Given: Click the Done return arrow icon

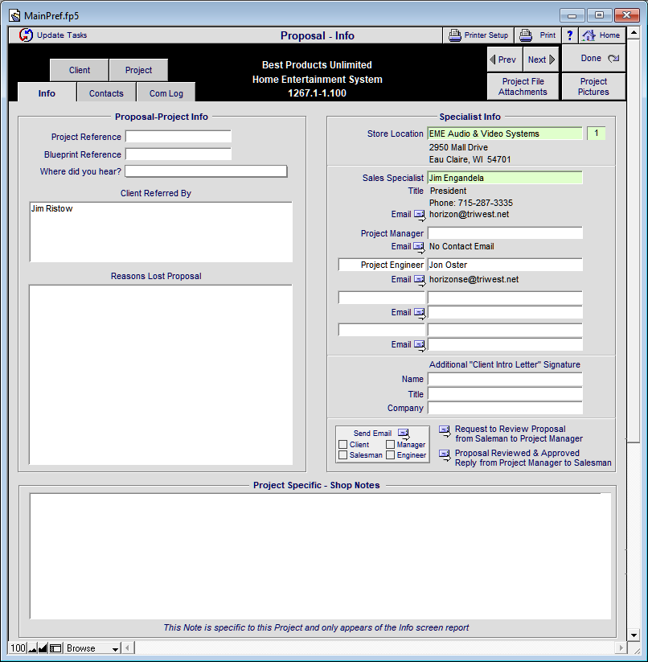Looking at the screenshot, I should (x=613, y=58).
